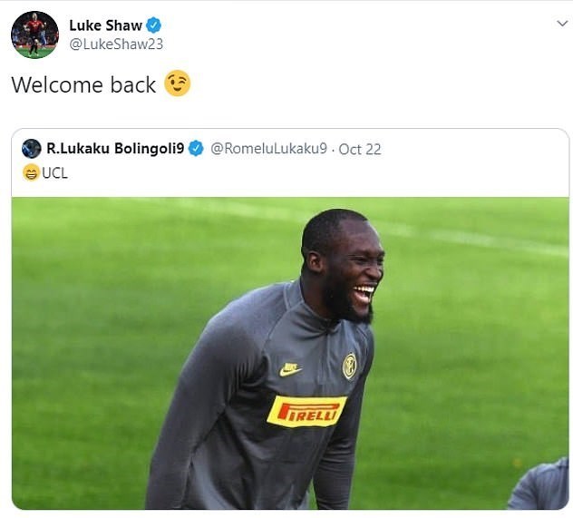The width and height of the screenshot is (573, 518).
Task: Open the @RomeluLukaku9 handle
Action: pos(268,149)
